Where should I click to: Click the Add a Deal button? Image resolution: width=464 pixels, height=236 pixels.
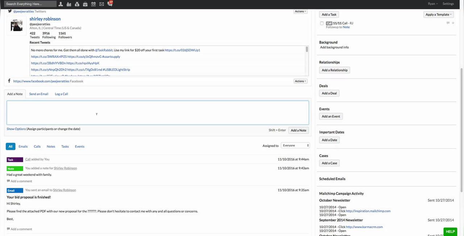[x=329, y=93]
